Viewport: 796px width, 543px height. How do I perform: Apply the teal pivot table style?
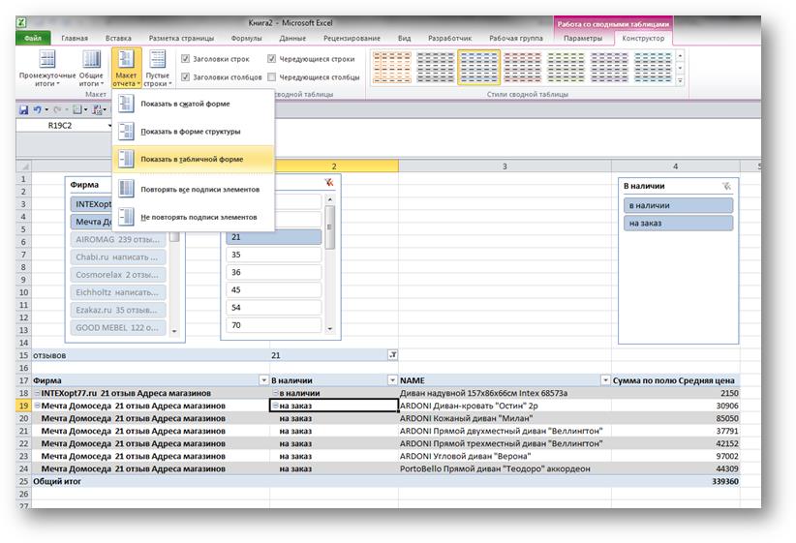point(653,67)
